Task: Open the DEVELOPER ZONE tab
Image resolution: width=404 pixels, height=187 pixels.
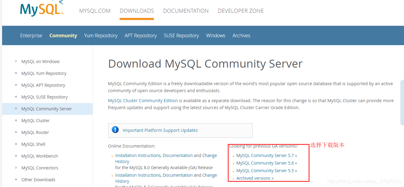Action: (x=241, y=11)
